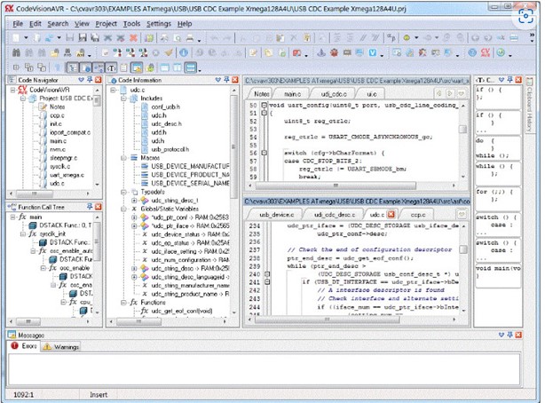Toggle Code Information panel view button

click(x=86, y=67)
